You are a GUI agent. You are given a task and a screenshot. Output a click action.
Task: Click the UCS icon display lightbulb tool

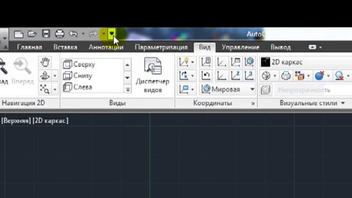click(x=184, y=62)
